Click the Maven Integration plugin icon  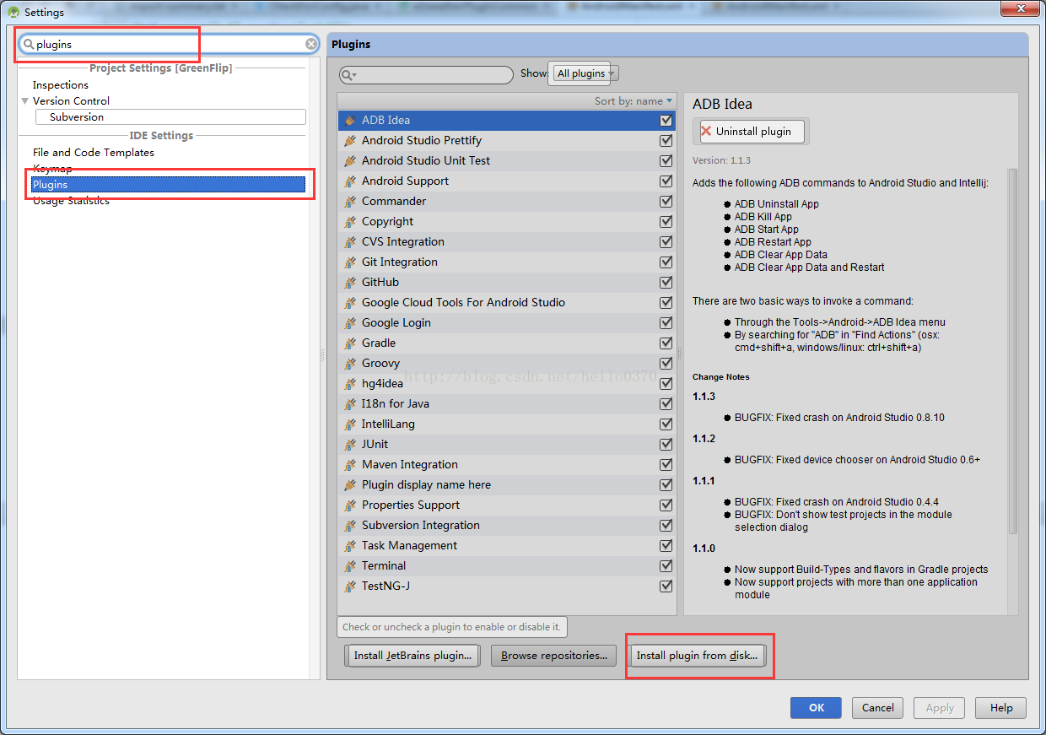click(x=350, y=464)
